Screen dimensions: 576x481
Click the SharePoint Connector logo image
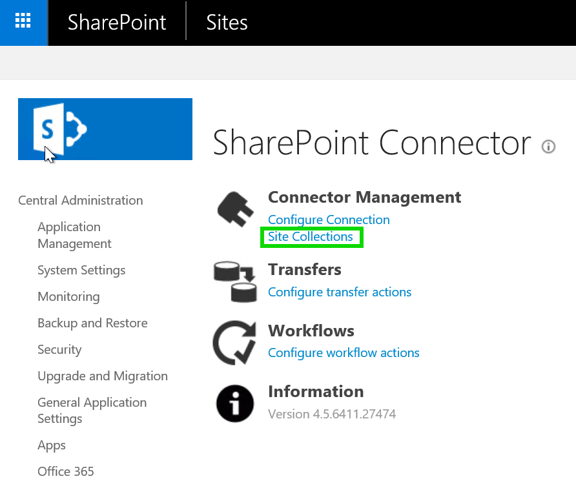105,128
